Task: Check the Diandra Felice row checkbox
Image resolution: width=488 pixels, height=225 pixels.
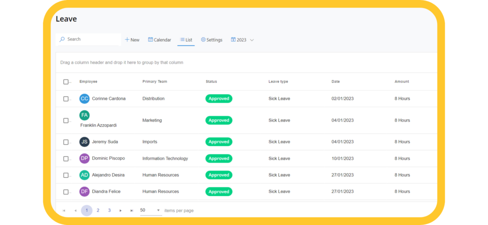Action: [x=66, y=192]
